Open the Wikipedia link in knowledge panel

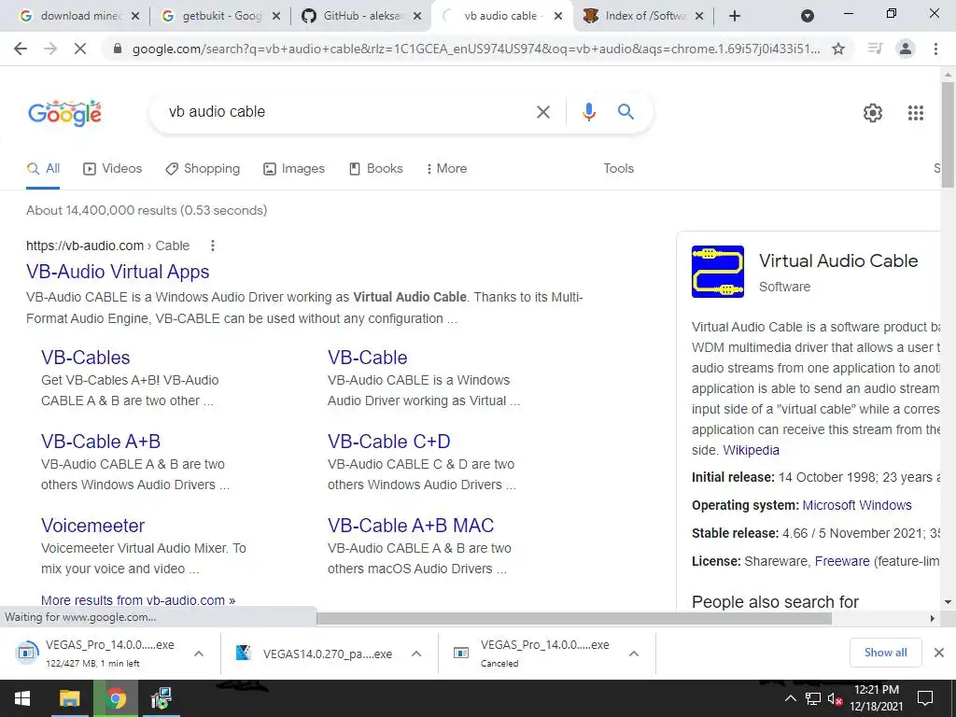[x=752, y=451]
